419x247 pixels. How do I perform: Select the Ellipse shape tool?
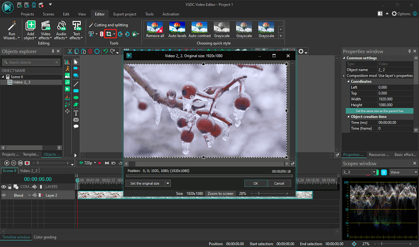76,98
